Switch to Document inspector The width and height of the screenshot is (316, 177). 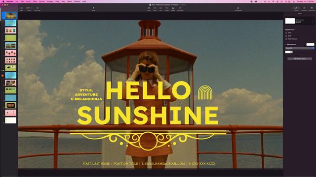[x=312, y=9]
